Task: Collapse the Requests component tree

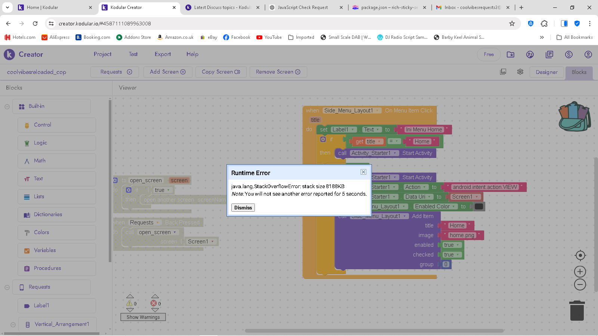Action: [x=7, y=287]
